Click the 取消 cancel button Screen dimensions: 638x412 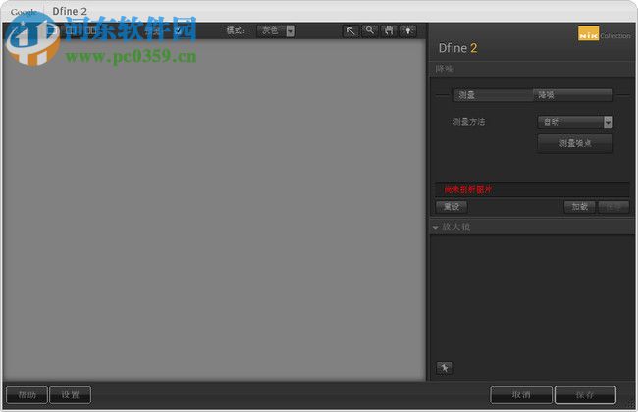pos(521,395)
